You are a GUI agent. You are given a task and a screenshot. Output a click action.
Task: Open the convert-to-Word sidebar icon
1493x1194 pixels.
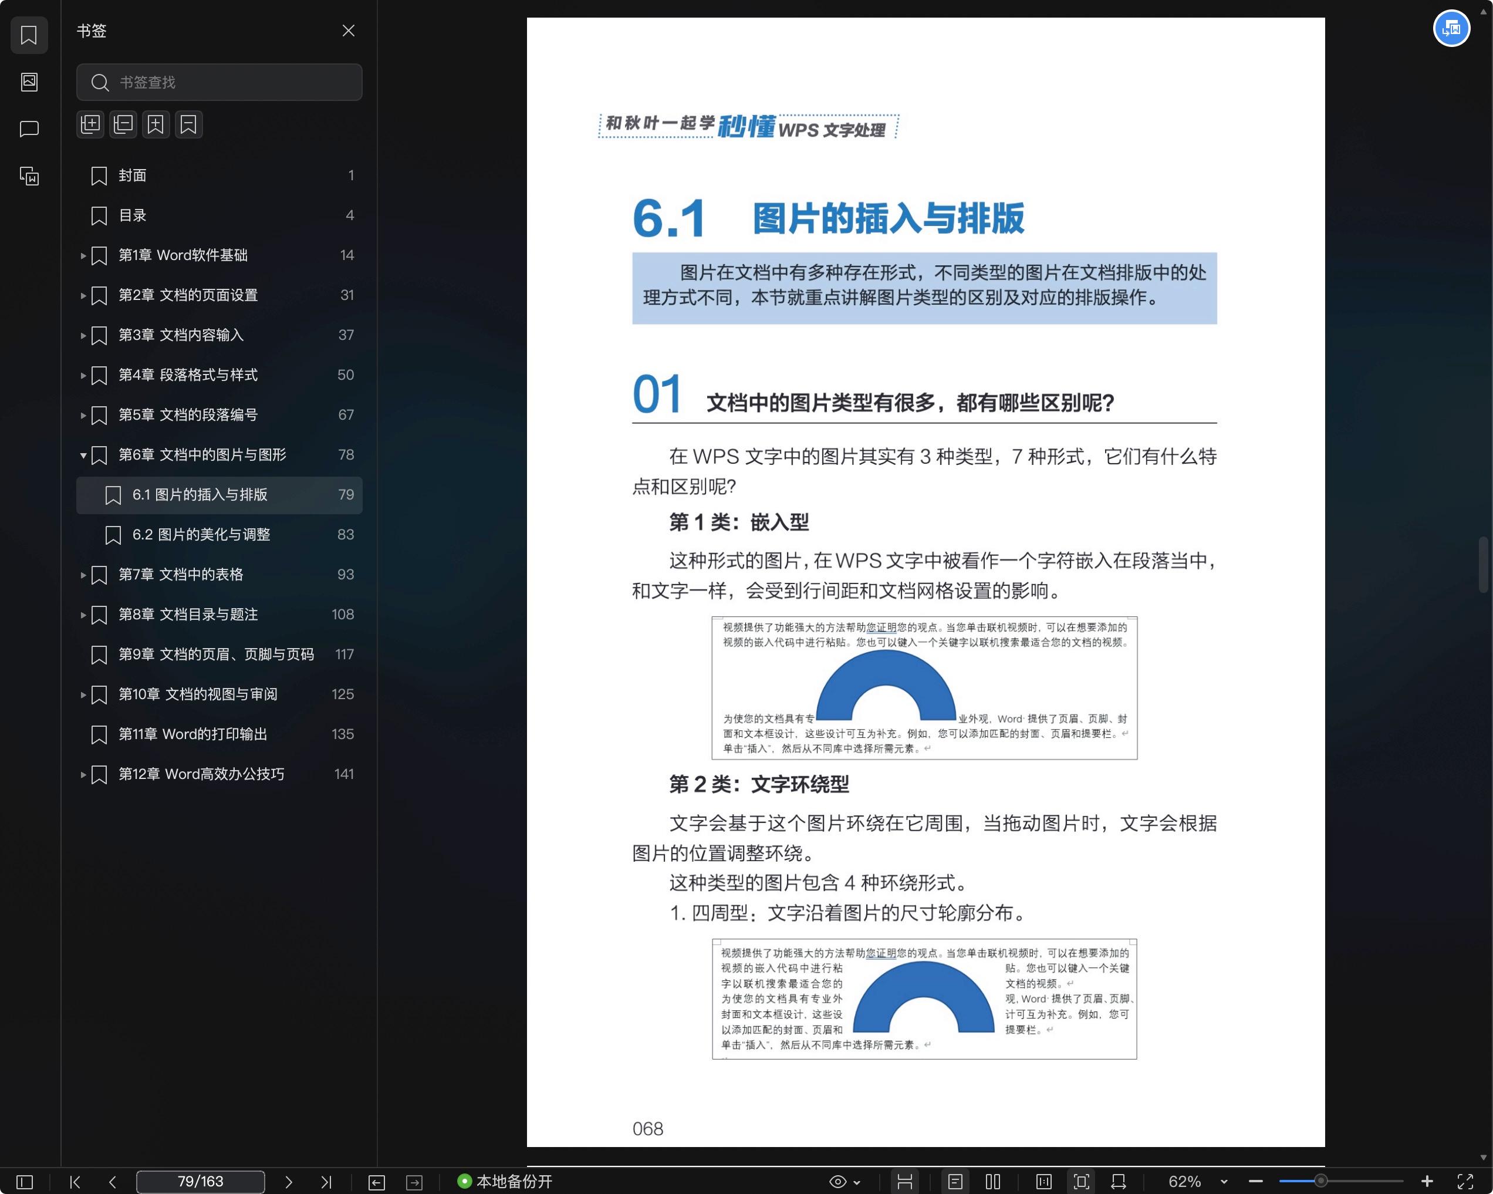(x=29, y=176)
